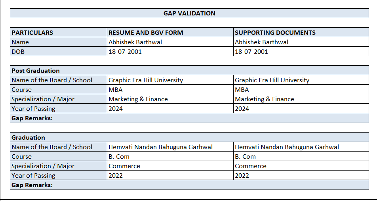Screen dimensions: 377x201
Task: Select name cell under Resume and BGV Form
Action: coord(170,42)
